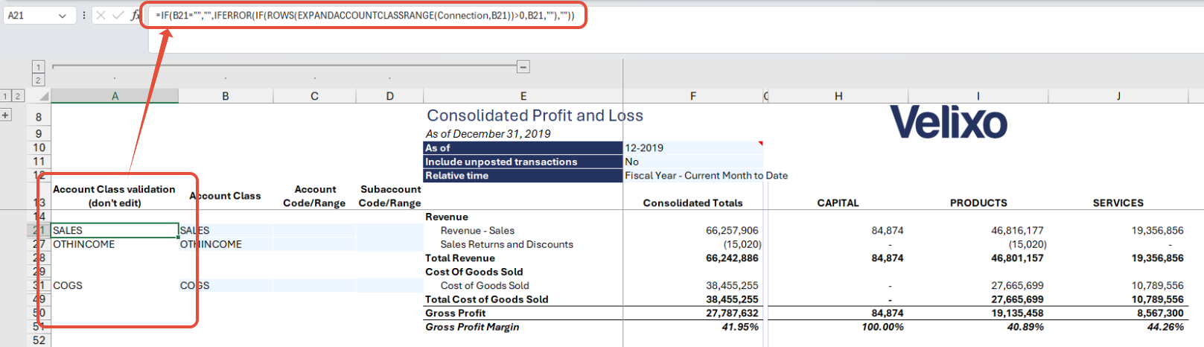Cancel formula entry with the X icon
Viewport: 1204px width, 347px height.
[101, 15]
